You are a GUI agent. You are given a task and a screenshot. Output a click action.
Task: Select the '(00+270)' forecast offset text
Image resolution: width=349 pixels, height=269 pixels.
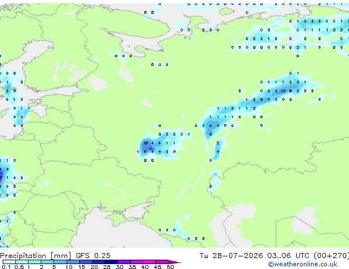[331, 255]
